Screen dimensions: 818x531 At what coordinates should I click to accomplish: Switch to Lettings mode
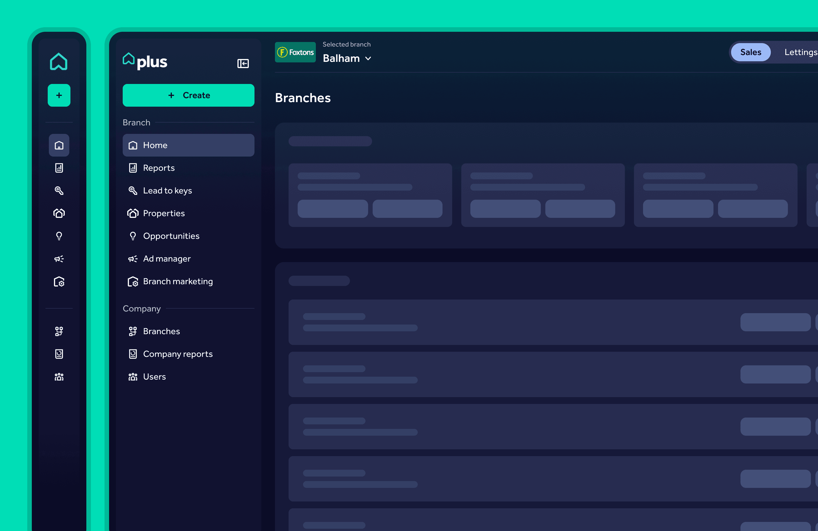tap(800, 52)
